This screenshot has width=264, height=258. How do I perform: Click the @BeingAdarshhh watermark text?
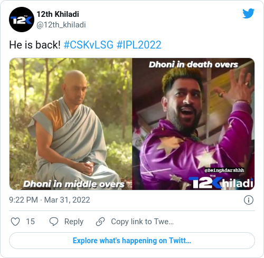(224, 170)
